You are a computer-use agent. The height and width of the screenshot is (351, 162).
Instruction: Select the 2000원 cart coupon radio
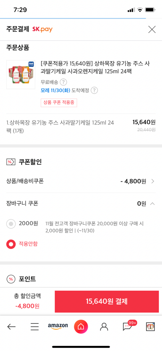point(11,224)
